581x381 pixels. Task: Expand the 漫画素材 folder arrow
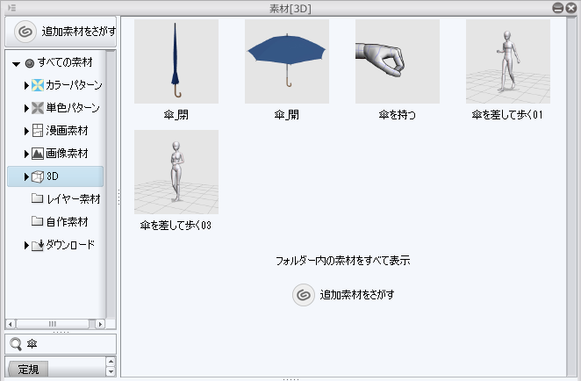coord(26,131)
